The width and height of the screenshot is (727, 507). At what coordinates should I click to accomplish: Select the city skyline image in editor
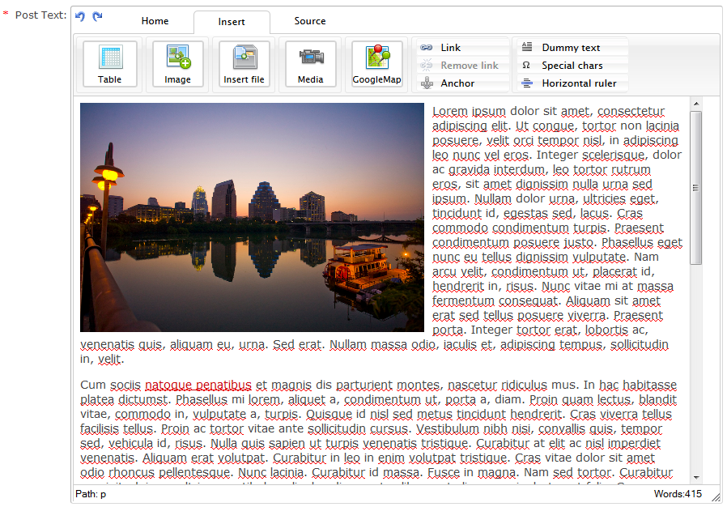(x=252, y=217)
